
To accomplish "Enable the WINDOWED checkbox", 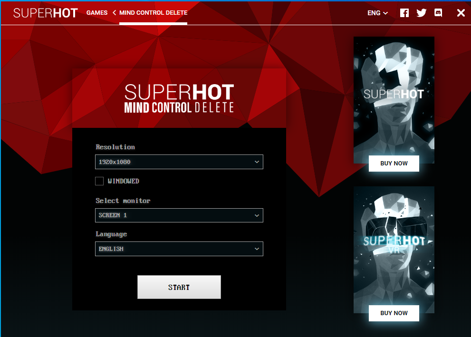I will point(99,181).
